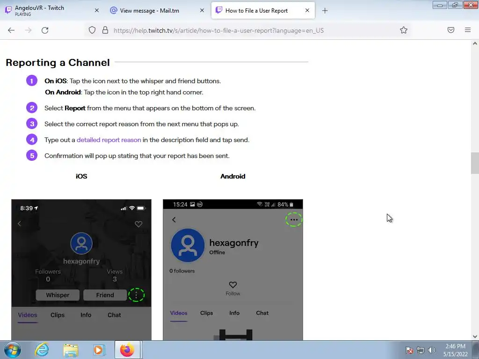Open the Windows Start menu

click(13, 350)
